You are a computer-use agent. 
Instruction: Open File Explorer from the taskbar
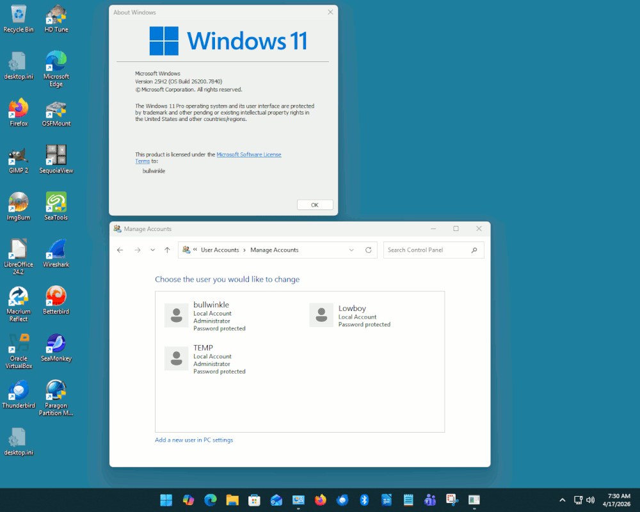point(232,500)
